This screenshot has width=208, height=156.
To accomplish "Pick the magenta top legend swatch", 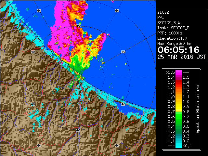I will click(x=179, y=72).
